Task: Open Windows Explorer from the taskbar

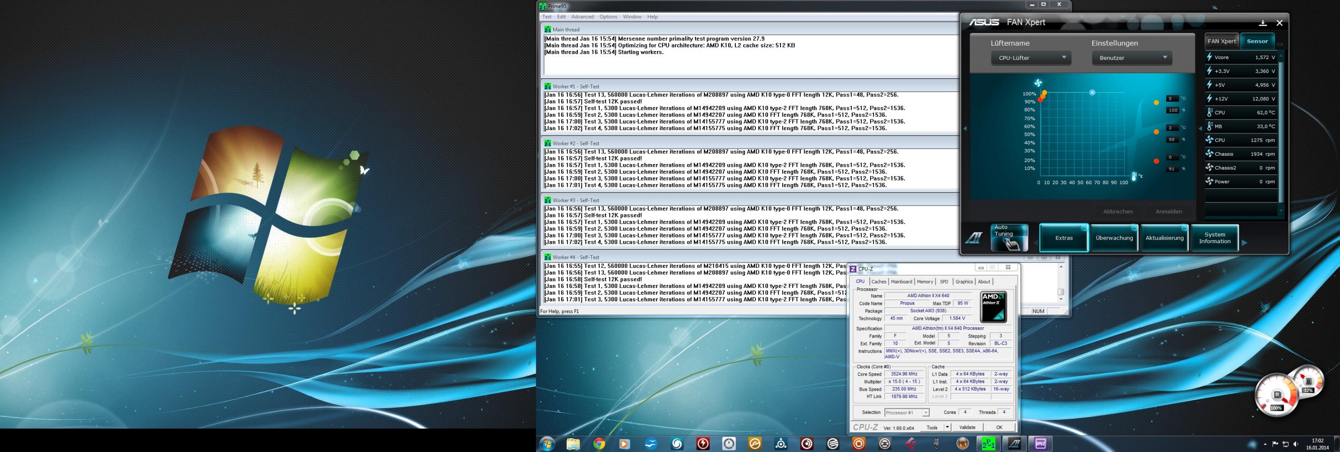Action: [x=573, y=444]
